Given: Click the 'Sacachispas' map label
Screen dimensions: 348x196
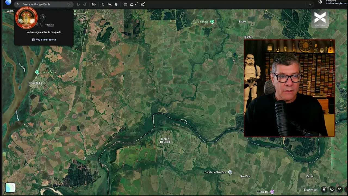Looking at the screenshot, I should (311, 190).
